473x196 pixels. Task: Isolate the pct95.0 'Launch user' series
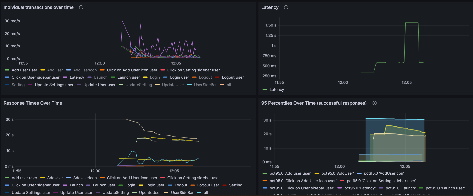coord(445,188)
